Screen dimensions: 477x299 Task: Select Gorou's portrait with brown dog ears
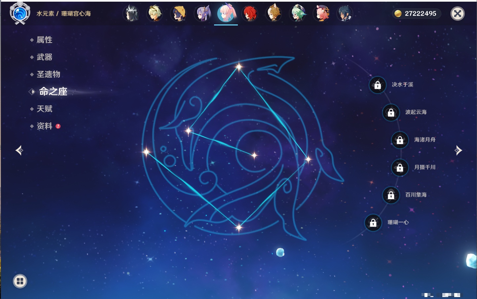[274, 14]
